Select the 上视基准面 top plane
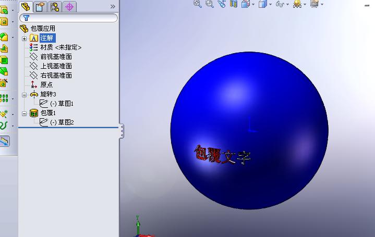Viewport: 375px width, 237px height. 56,66
